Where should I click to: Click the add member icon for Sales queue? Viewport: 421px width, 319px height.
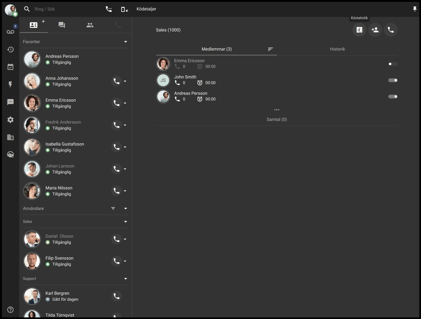pos(375,30)
